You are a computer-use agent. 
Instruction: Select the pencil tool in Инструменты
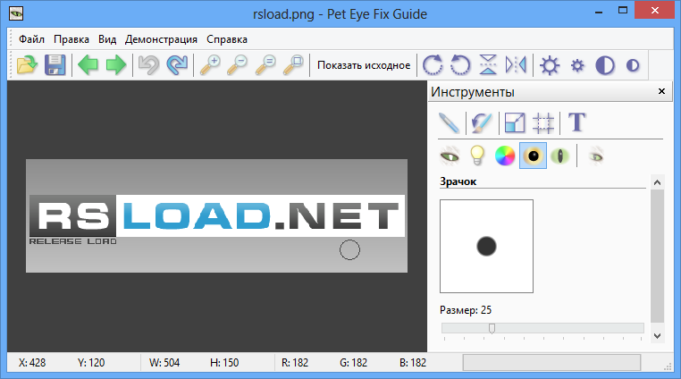click(449, 122)
